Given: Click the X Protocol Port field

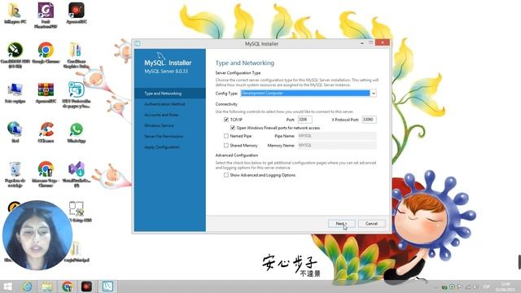Looking at the screenshot, I should point(369,120).
